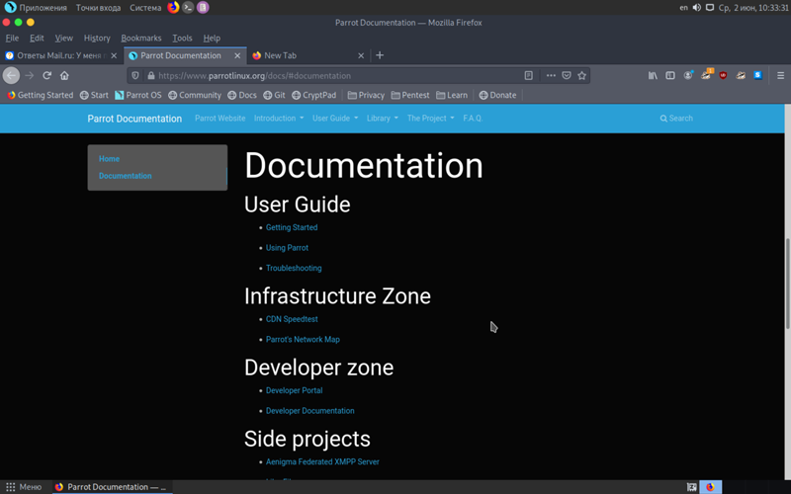Image resolution: width=791 pixels, height=494 pixels.
Task: Open the Bookmarks menu
Action: coord(141,39)
